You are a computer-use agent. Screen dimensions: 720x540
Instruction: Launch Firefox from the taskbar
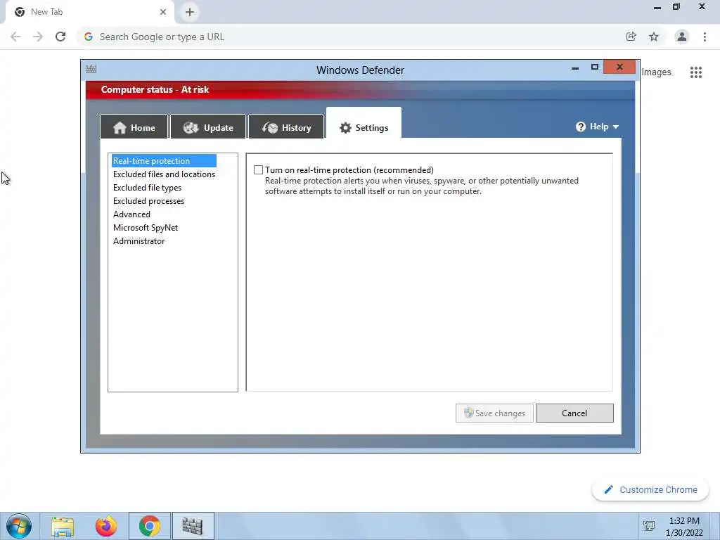pyautogui.click(x=106, y=526)
